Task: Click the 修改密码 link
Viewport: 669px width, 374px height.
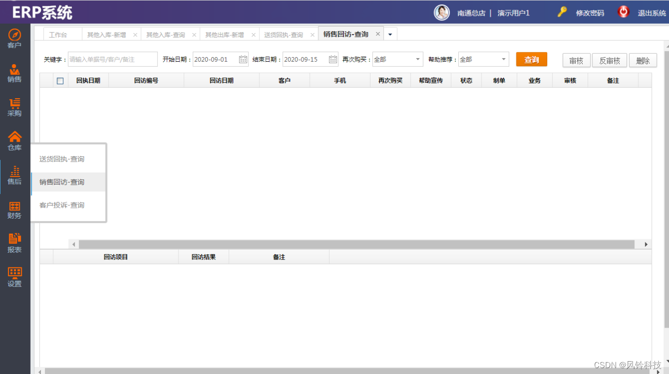Action: click(x=590, y=13)
